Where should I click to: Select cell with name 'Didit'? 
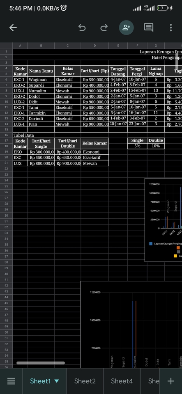[x=41, y=102]
